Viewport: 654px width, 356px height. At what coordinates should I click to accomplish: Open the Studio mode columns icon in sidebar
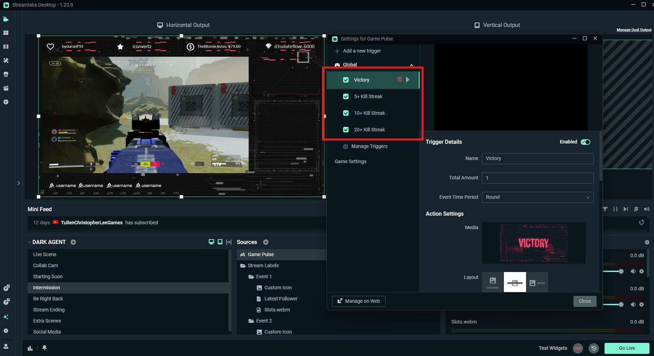6,47
